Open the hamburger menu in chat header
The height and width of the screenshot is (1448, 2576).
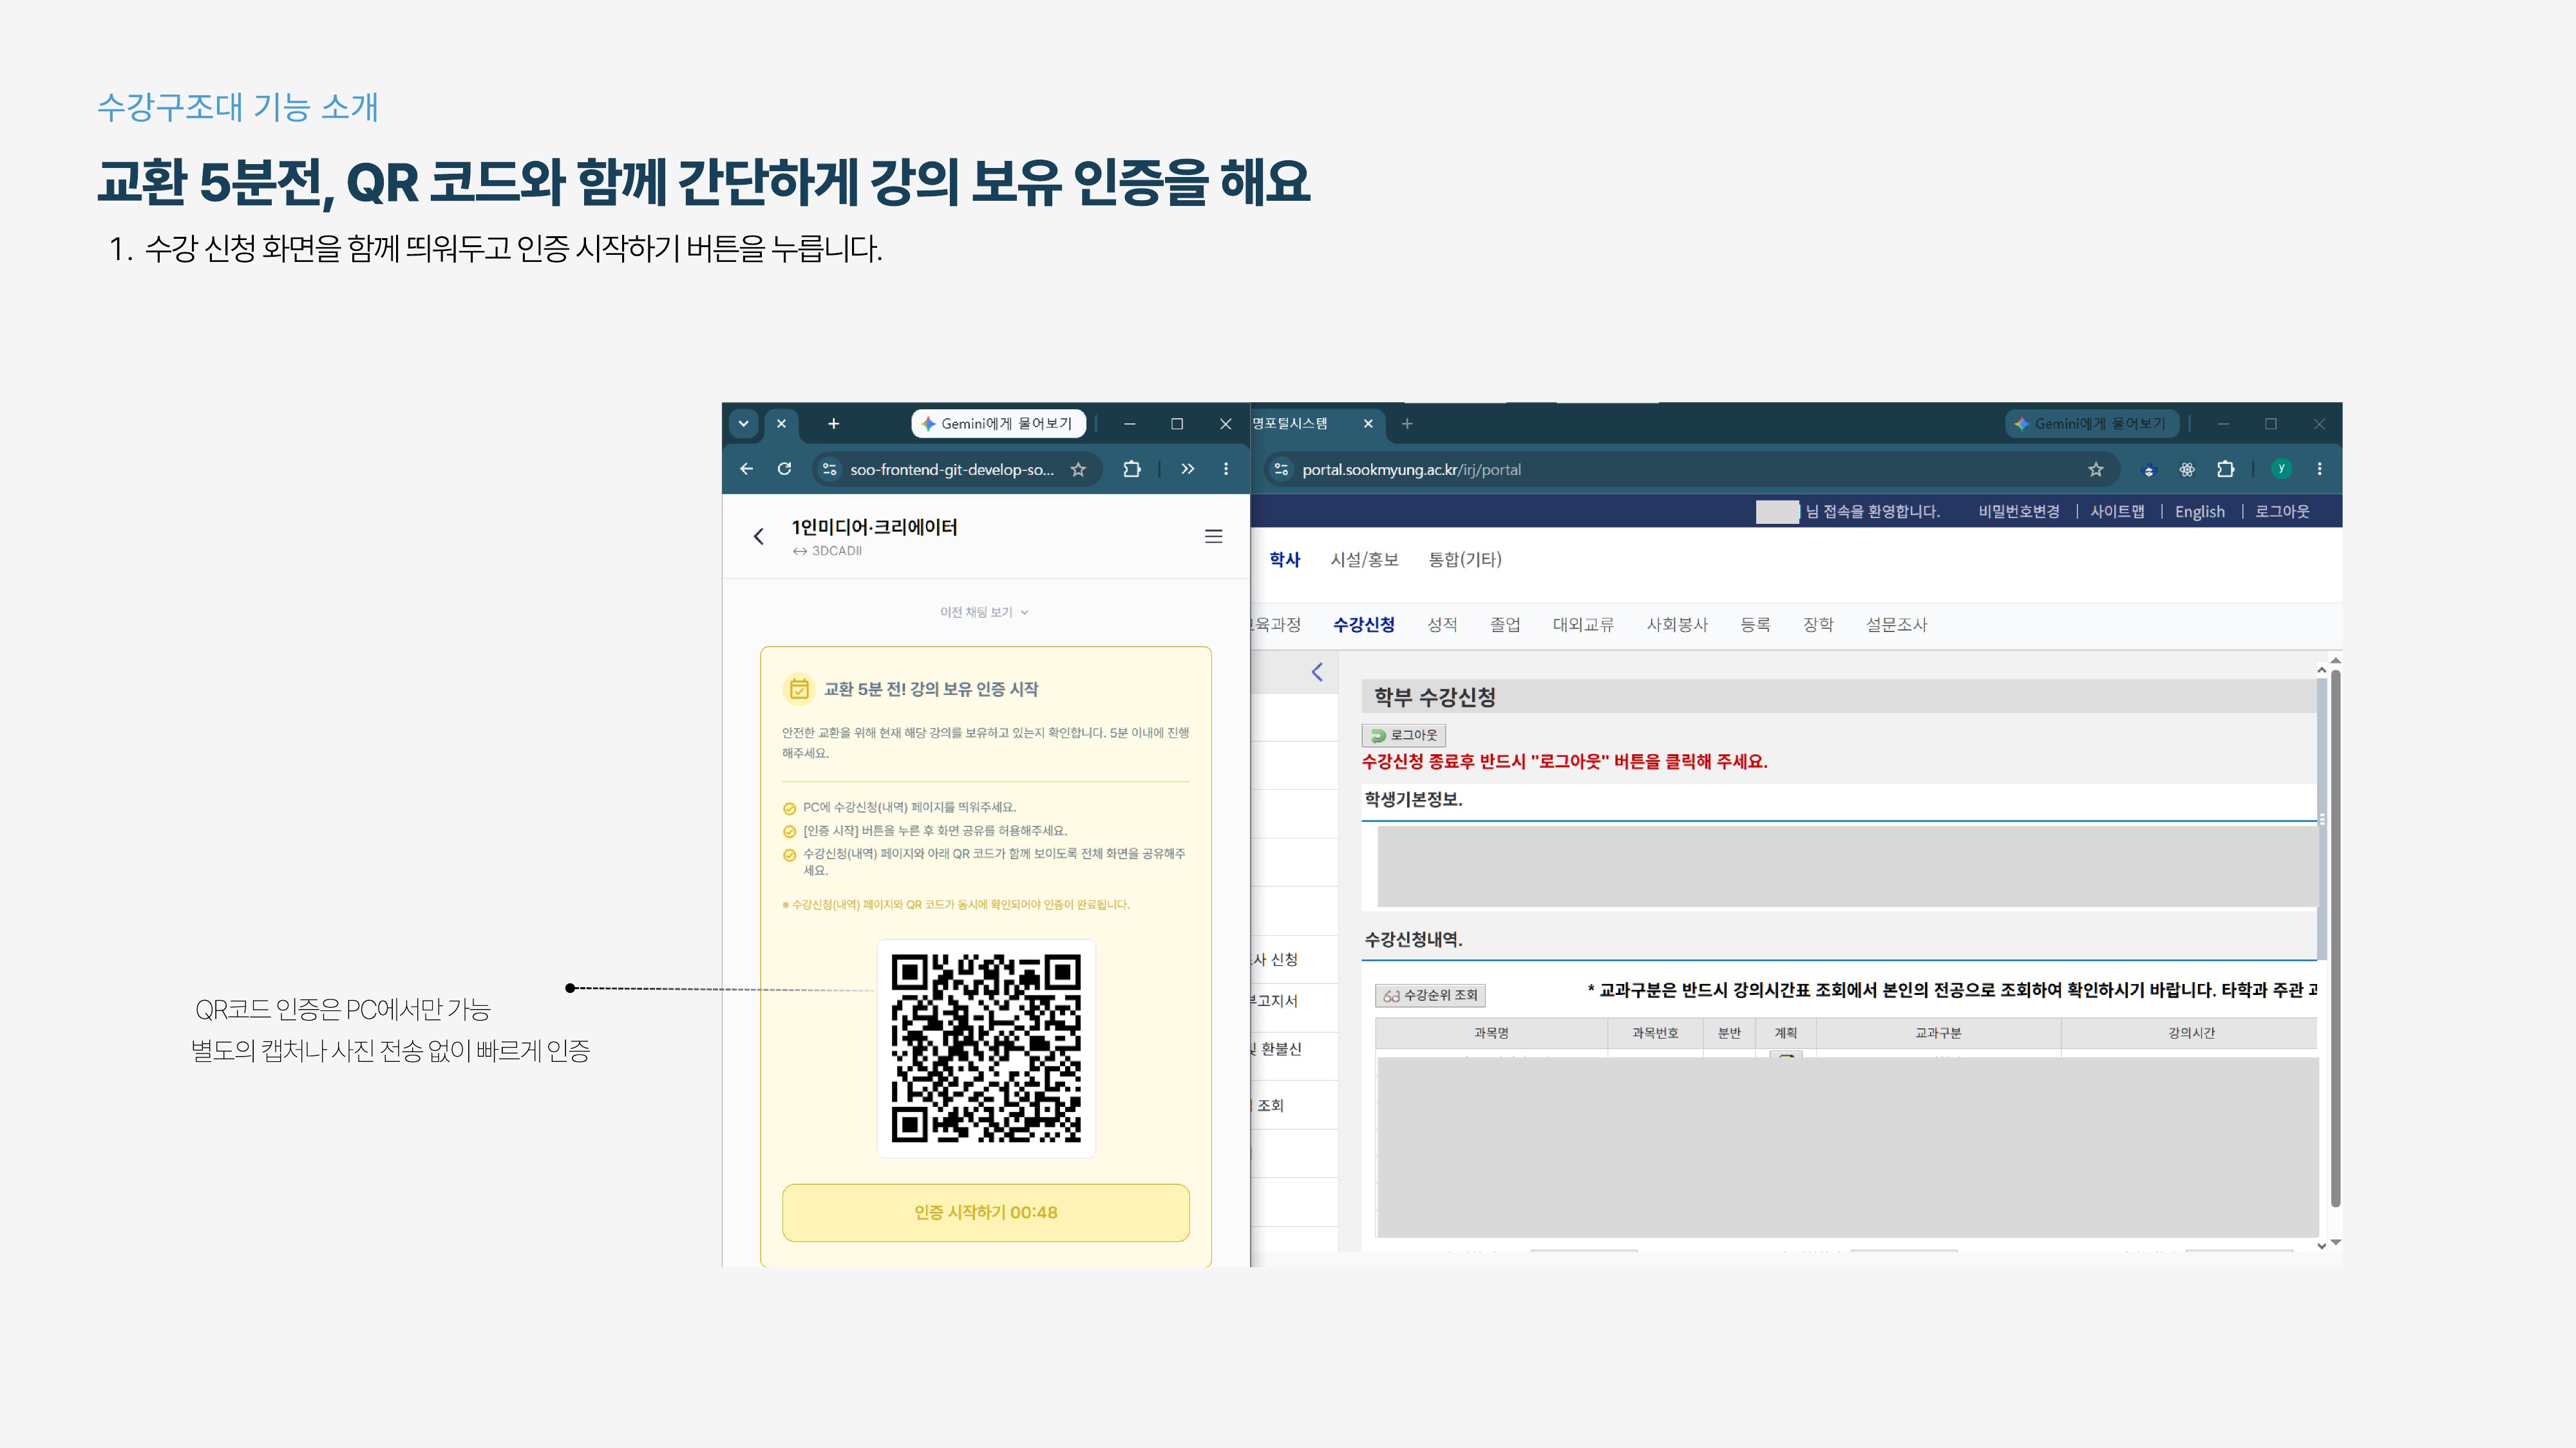coord(1213,537)
